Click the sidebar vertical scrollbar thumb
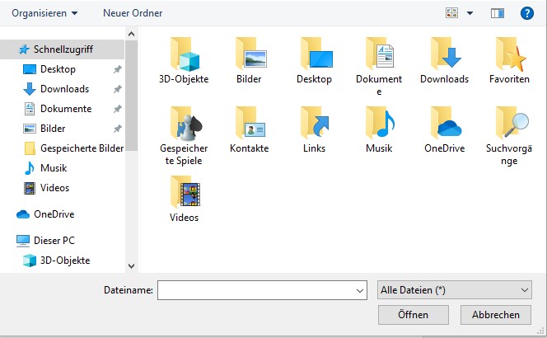The width and height of the screenshot is (547, 338). tap(131, 96)
